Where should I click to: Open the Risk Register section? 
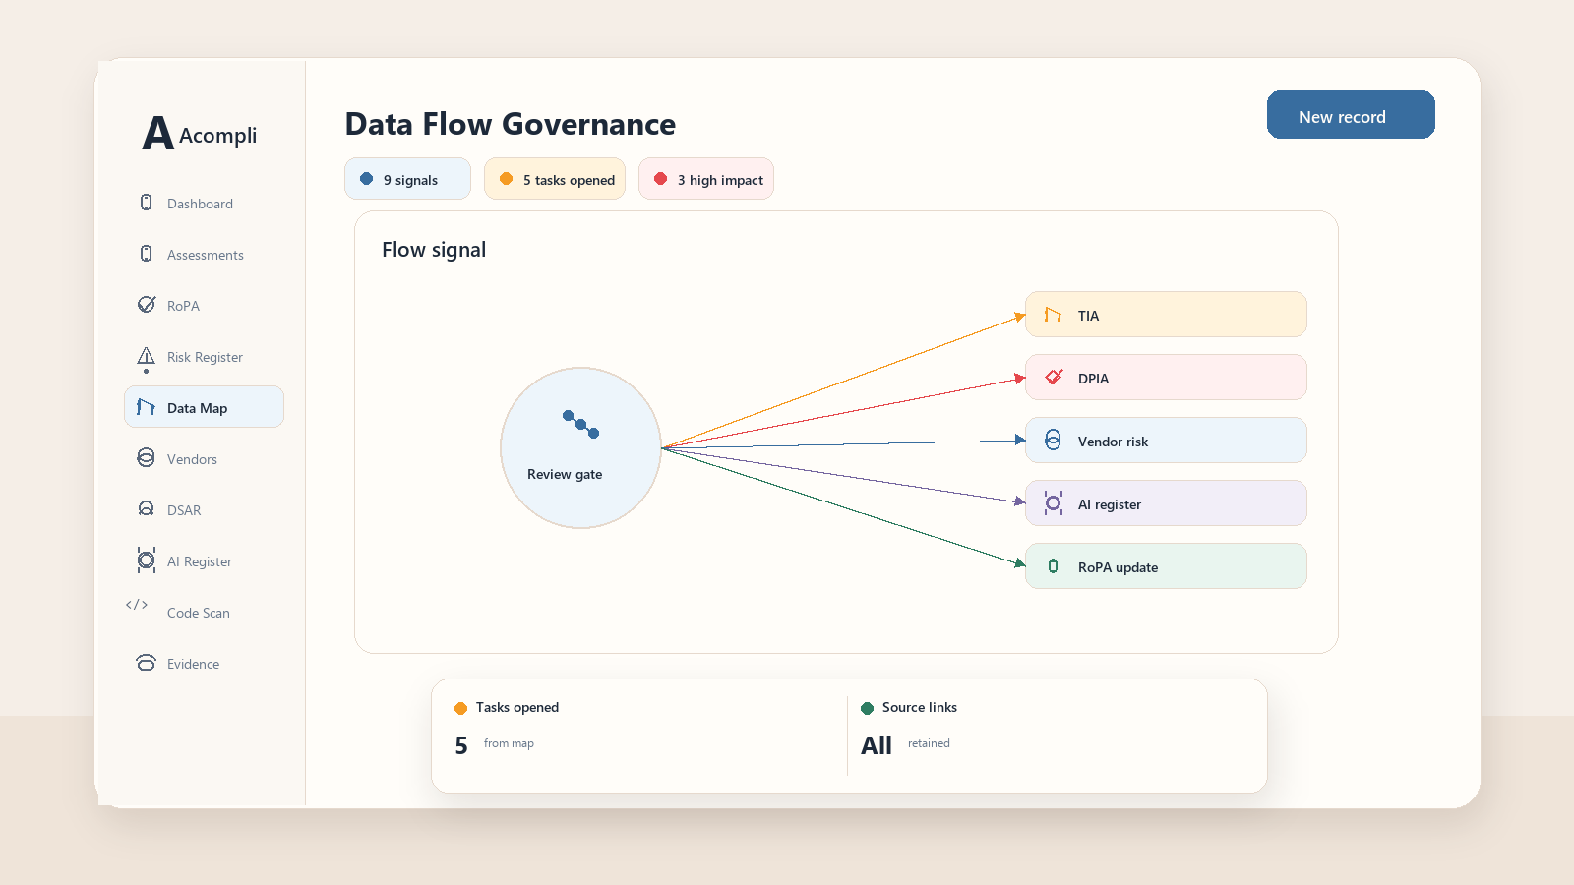[204, 357]
